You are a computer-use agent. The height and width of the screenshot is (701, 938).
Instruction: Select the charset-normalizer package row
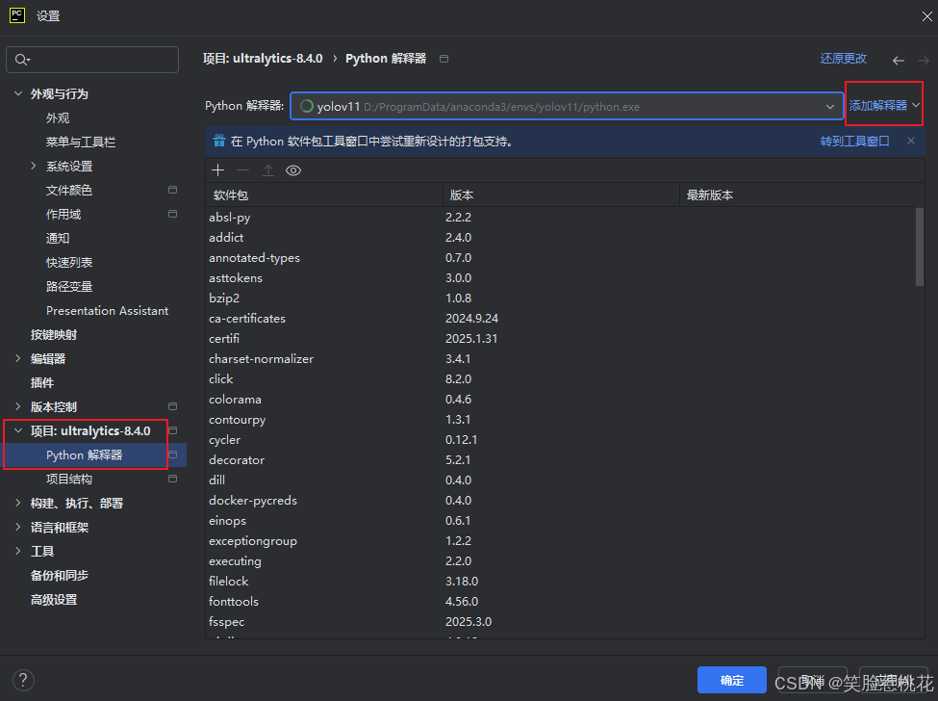(561, 358)
